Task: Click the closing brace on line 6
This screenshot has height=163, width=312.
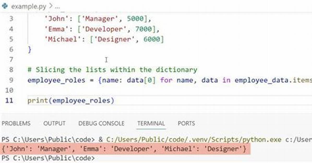Action: tap(30, 49)
